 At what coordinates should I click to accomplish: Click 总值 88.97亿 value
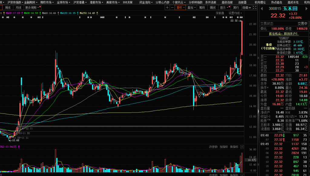[x=302, y=125]
